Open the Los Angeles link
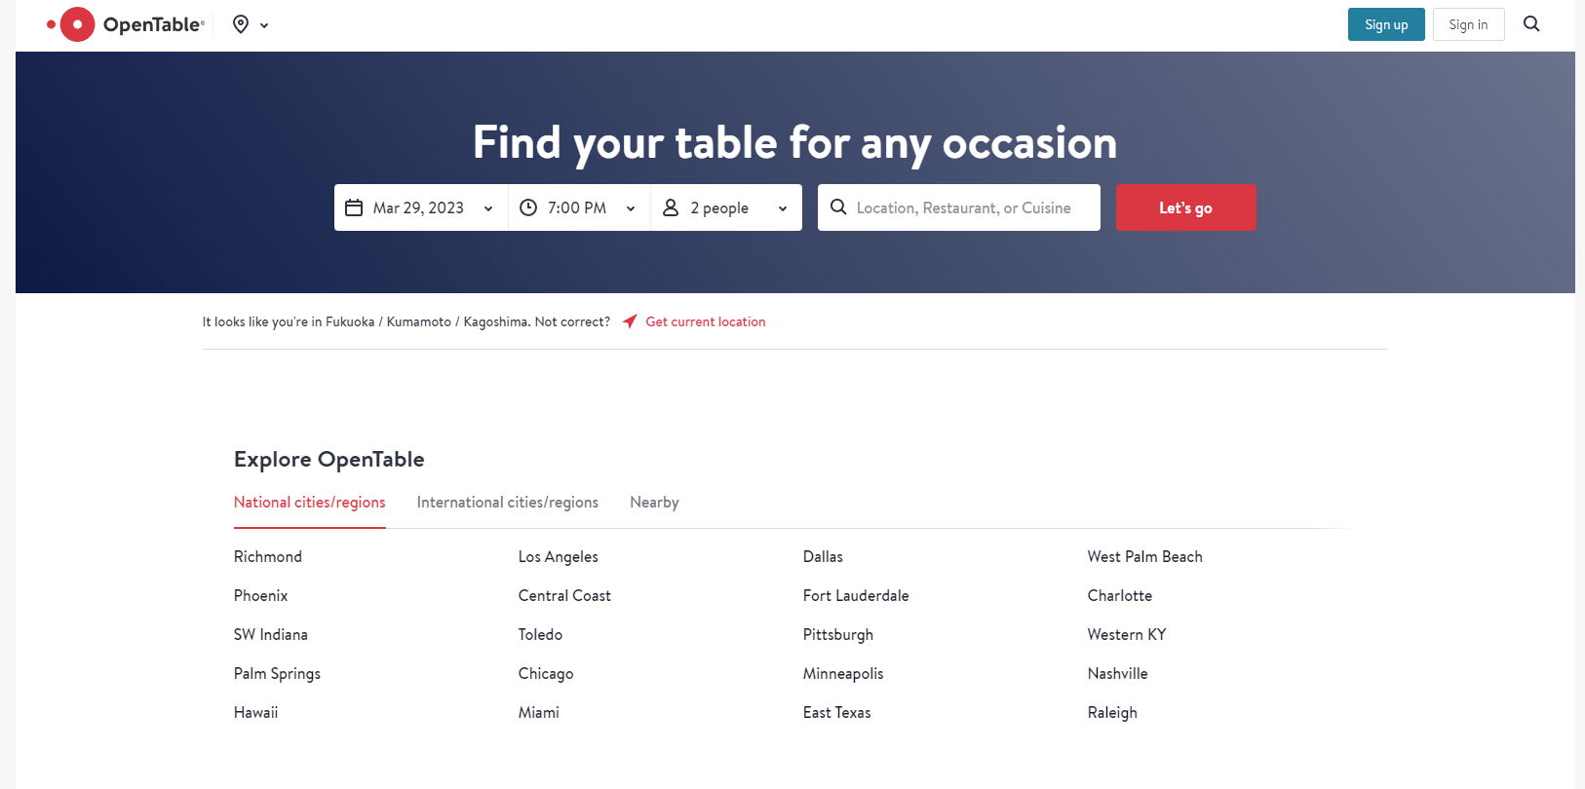The width and height of the screenshot is (1585, 789). click(x=559, y=556)
